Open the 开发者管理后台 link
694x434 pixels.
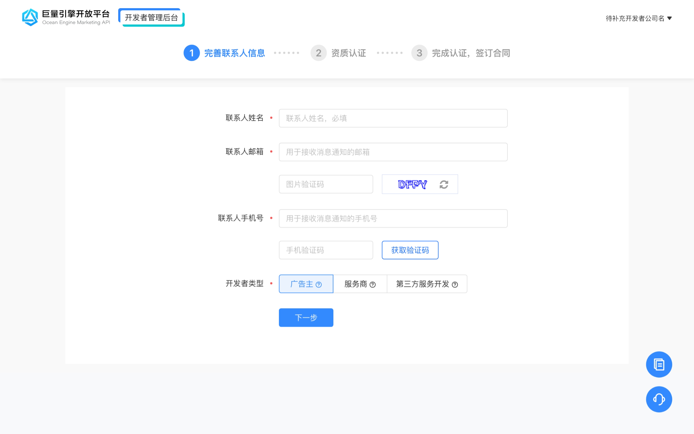pyautogui.click(x=151, y=17)
